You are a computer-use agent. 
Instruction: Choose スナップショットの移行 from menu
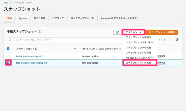point(138,53)
